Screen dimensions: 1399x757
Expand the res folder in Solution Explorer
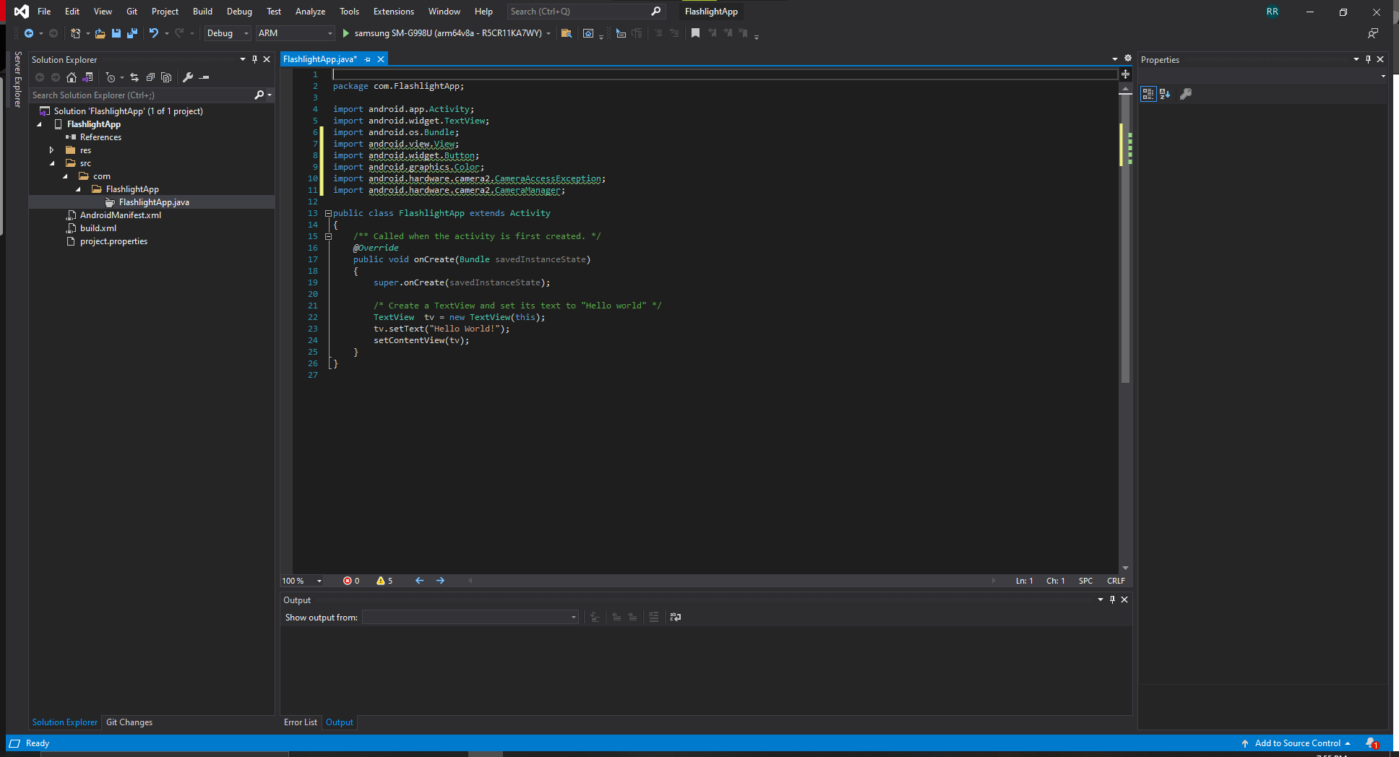(51, 150)
